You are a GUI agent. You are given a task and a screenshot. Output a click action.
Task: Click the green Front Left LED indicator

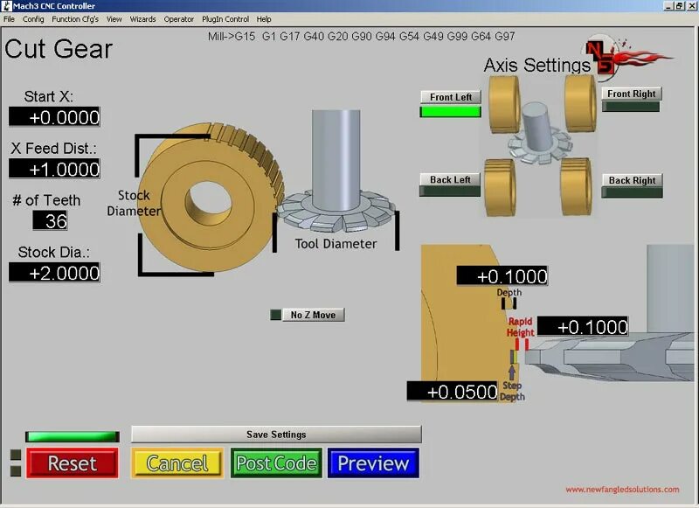coord(450,112)
